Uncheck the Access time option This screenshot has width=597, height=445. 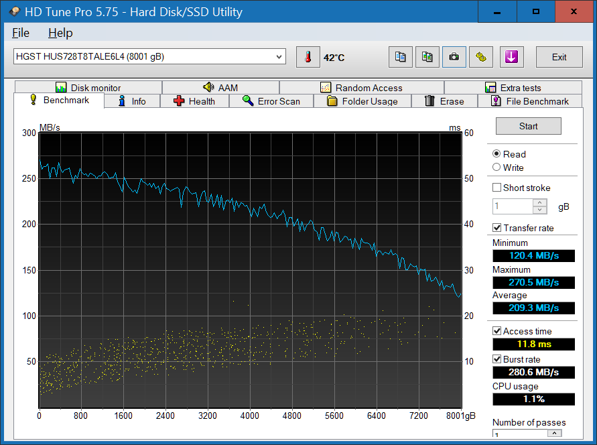[498, 330]
